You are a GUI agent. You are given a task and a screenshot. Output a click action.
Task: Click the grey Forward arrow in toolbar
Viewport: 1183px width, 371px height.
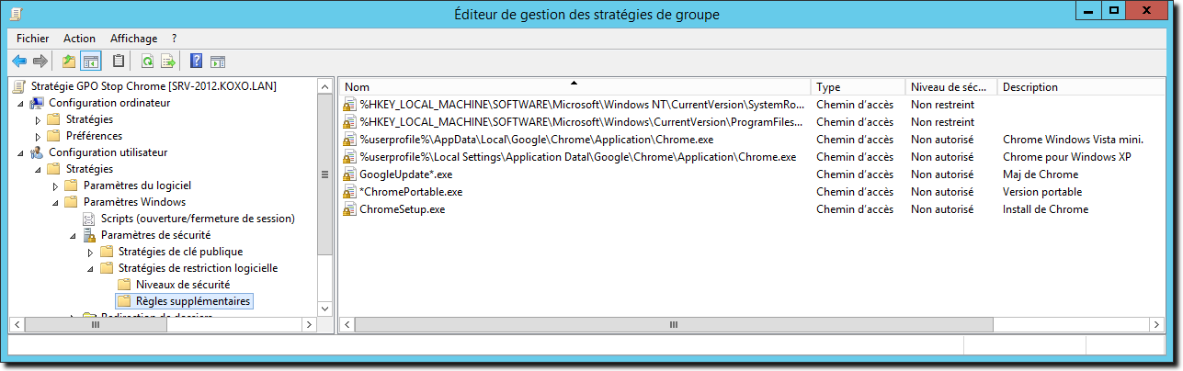pyautogui.click(x=40, y=62)
